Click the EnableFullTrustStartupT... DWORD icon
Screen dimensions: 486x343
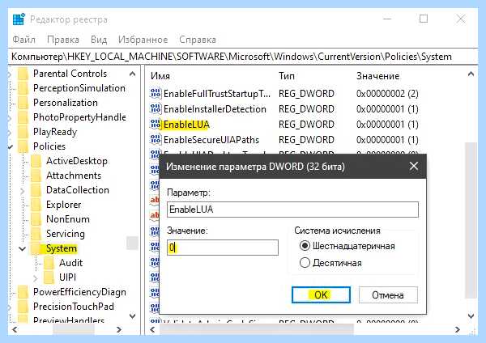[156, 93]
